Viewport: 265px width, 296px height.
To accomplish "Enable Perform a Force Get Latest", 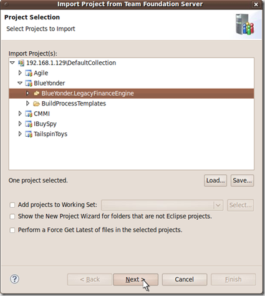I will click(12, 230).
